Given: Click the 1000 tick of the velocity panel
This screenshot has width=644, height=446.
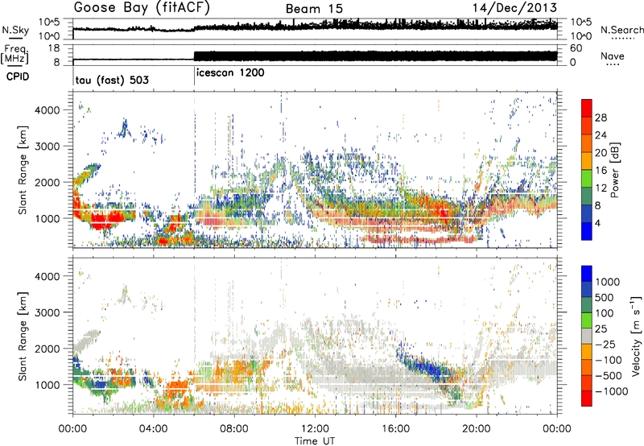Looking at the screenshot, I should (48, 385).
